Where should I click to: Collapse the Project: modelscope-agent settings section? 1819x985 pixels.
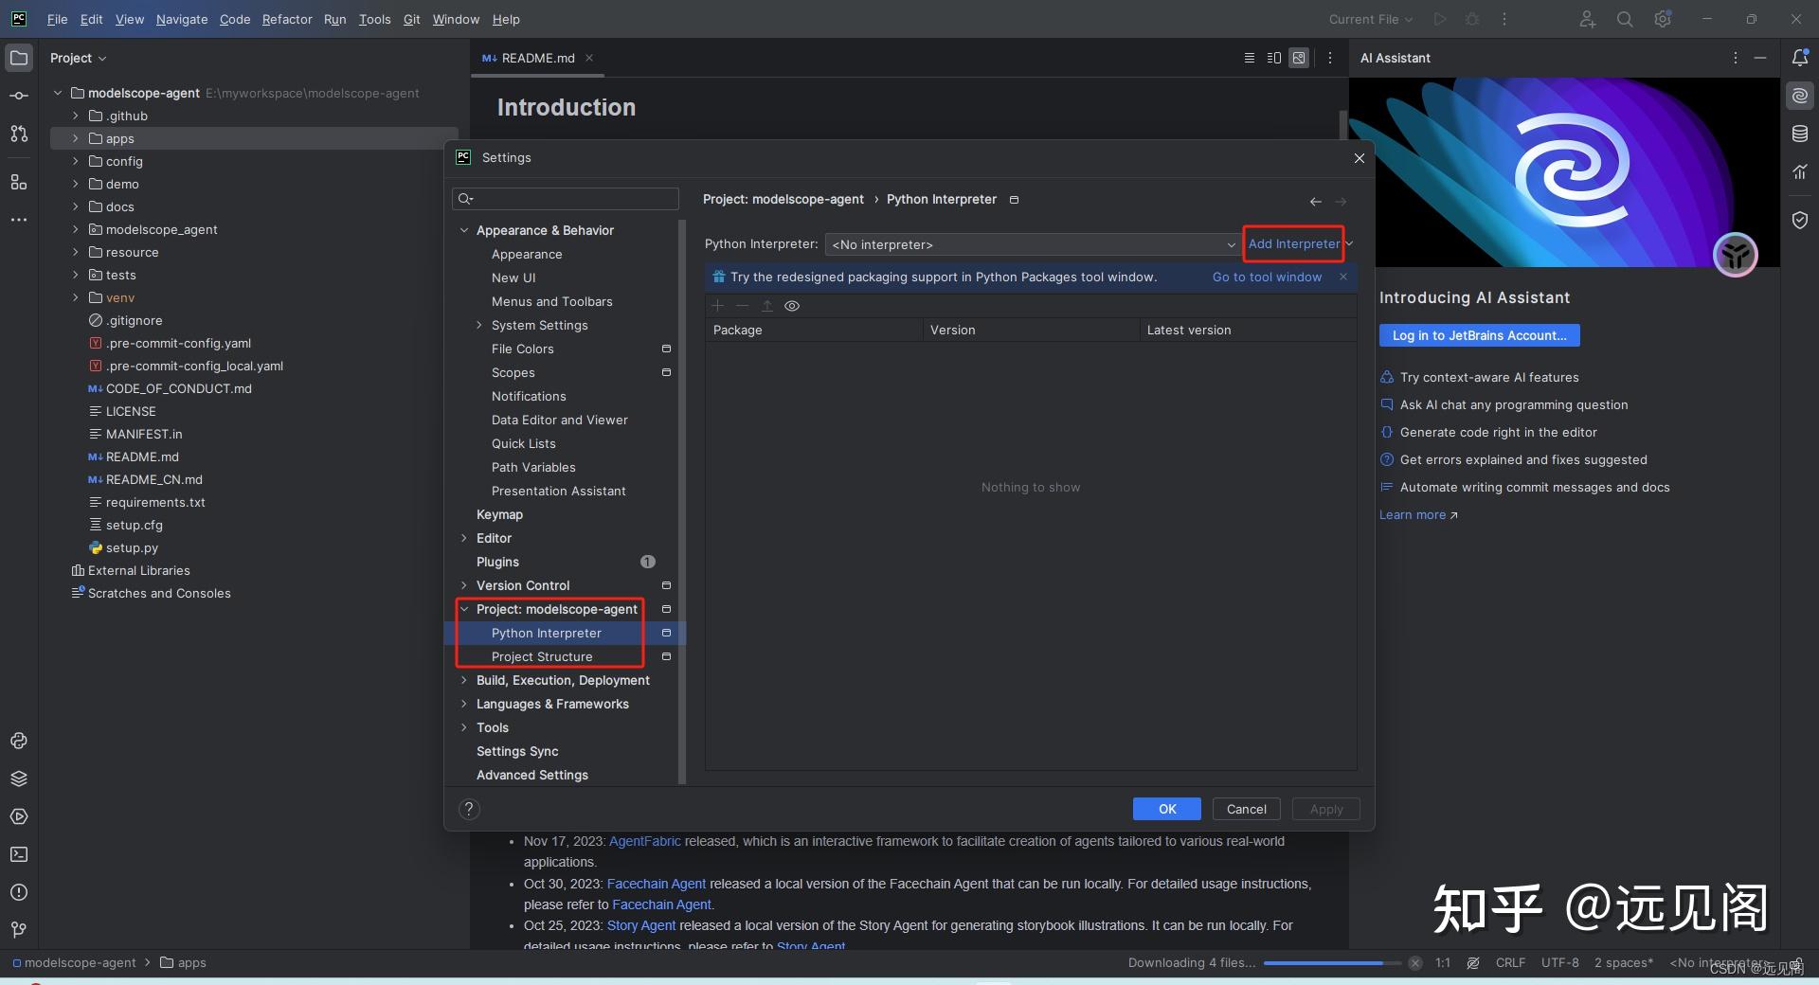click(x=463, y=609)
